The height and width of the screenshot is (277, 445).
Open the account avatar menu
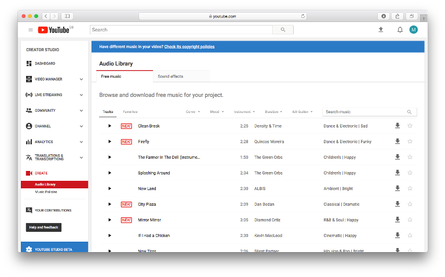click(x=414, y=30)
